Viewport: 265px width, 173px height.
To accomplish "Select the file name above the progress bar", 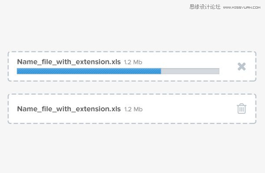I will click(x=69, y=62).
